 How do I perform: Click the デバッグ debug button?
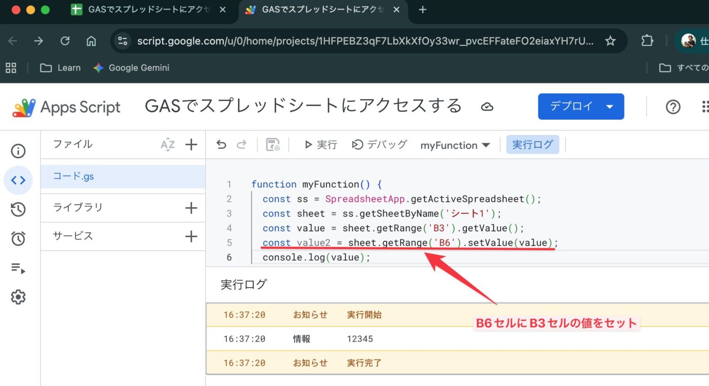point(379,145)
